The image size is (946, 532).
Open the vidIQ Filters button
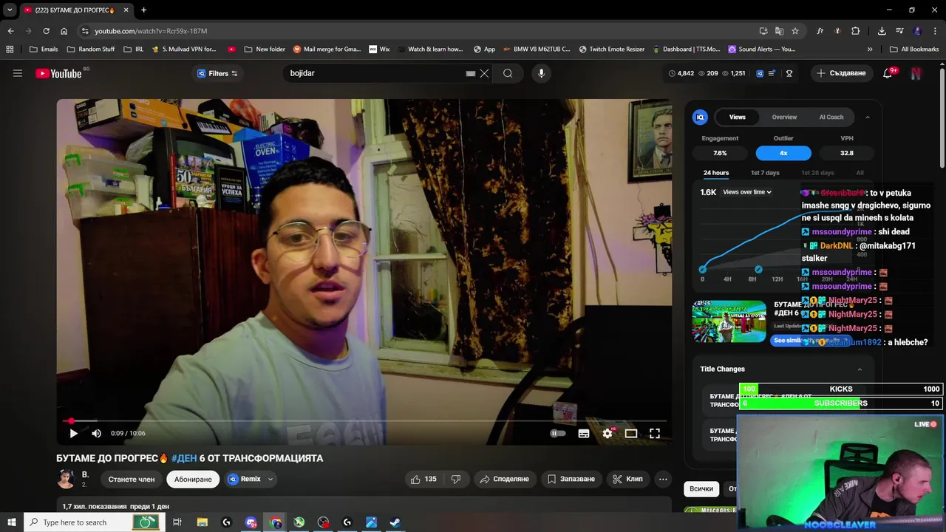(x=217, y=73)
